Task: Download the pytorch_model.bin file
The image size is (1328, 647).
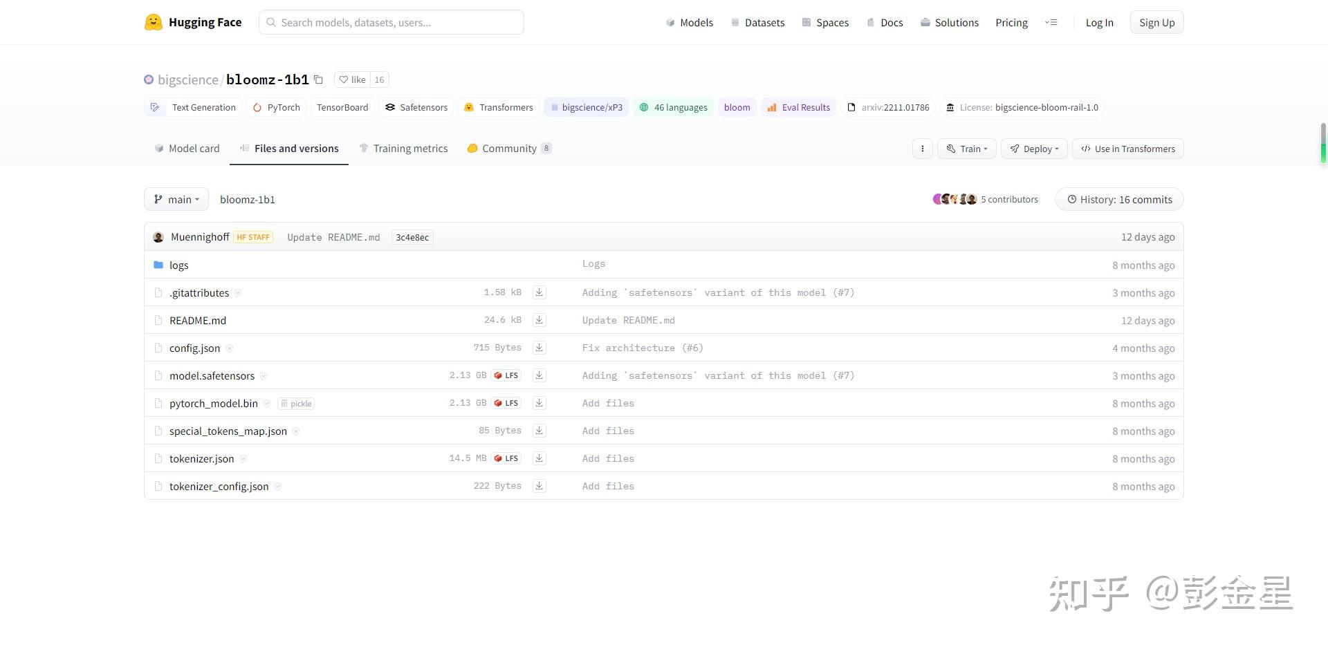Action: click(x=539, y=403)
